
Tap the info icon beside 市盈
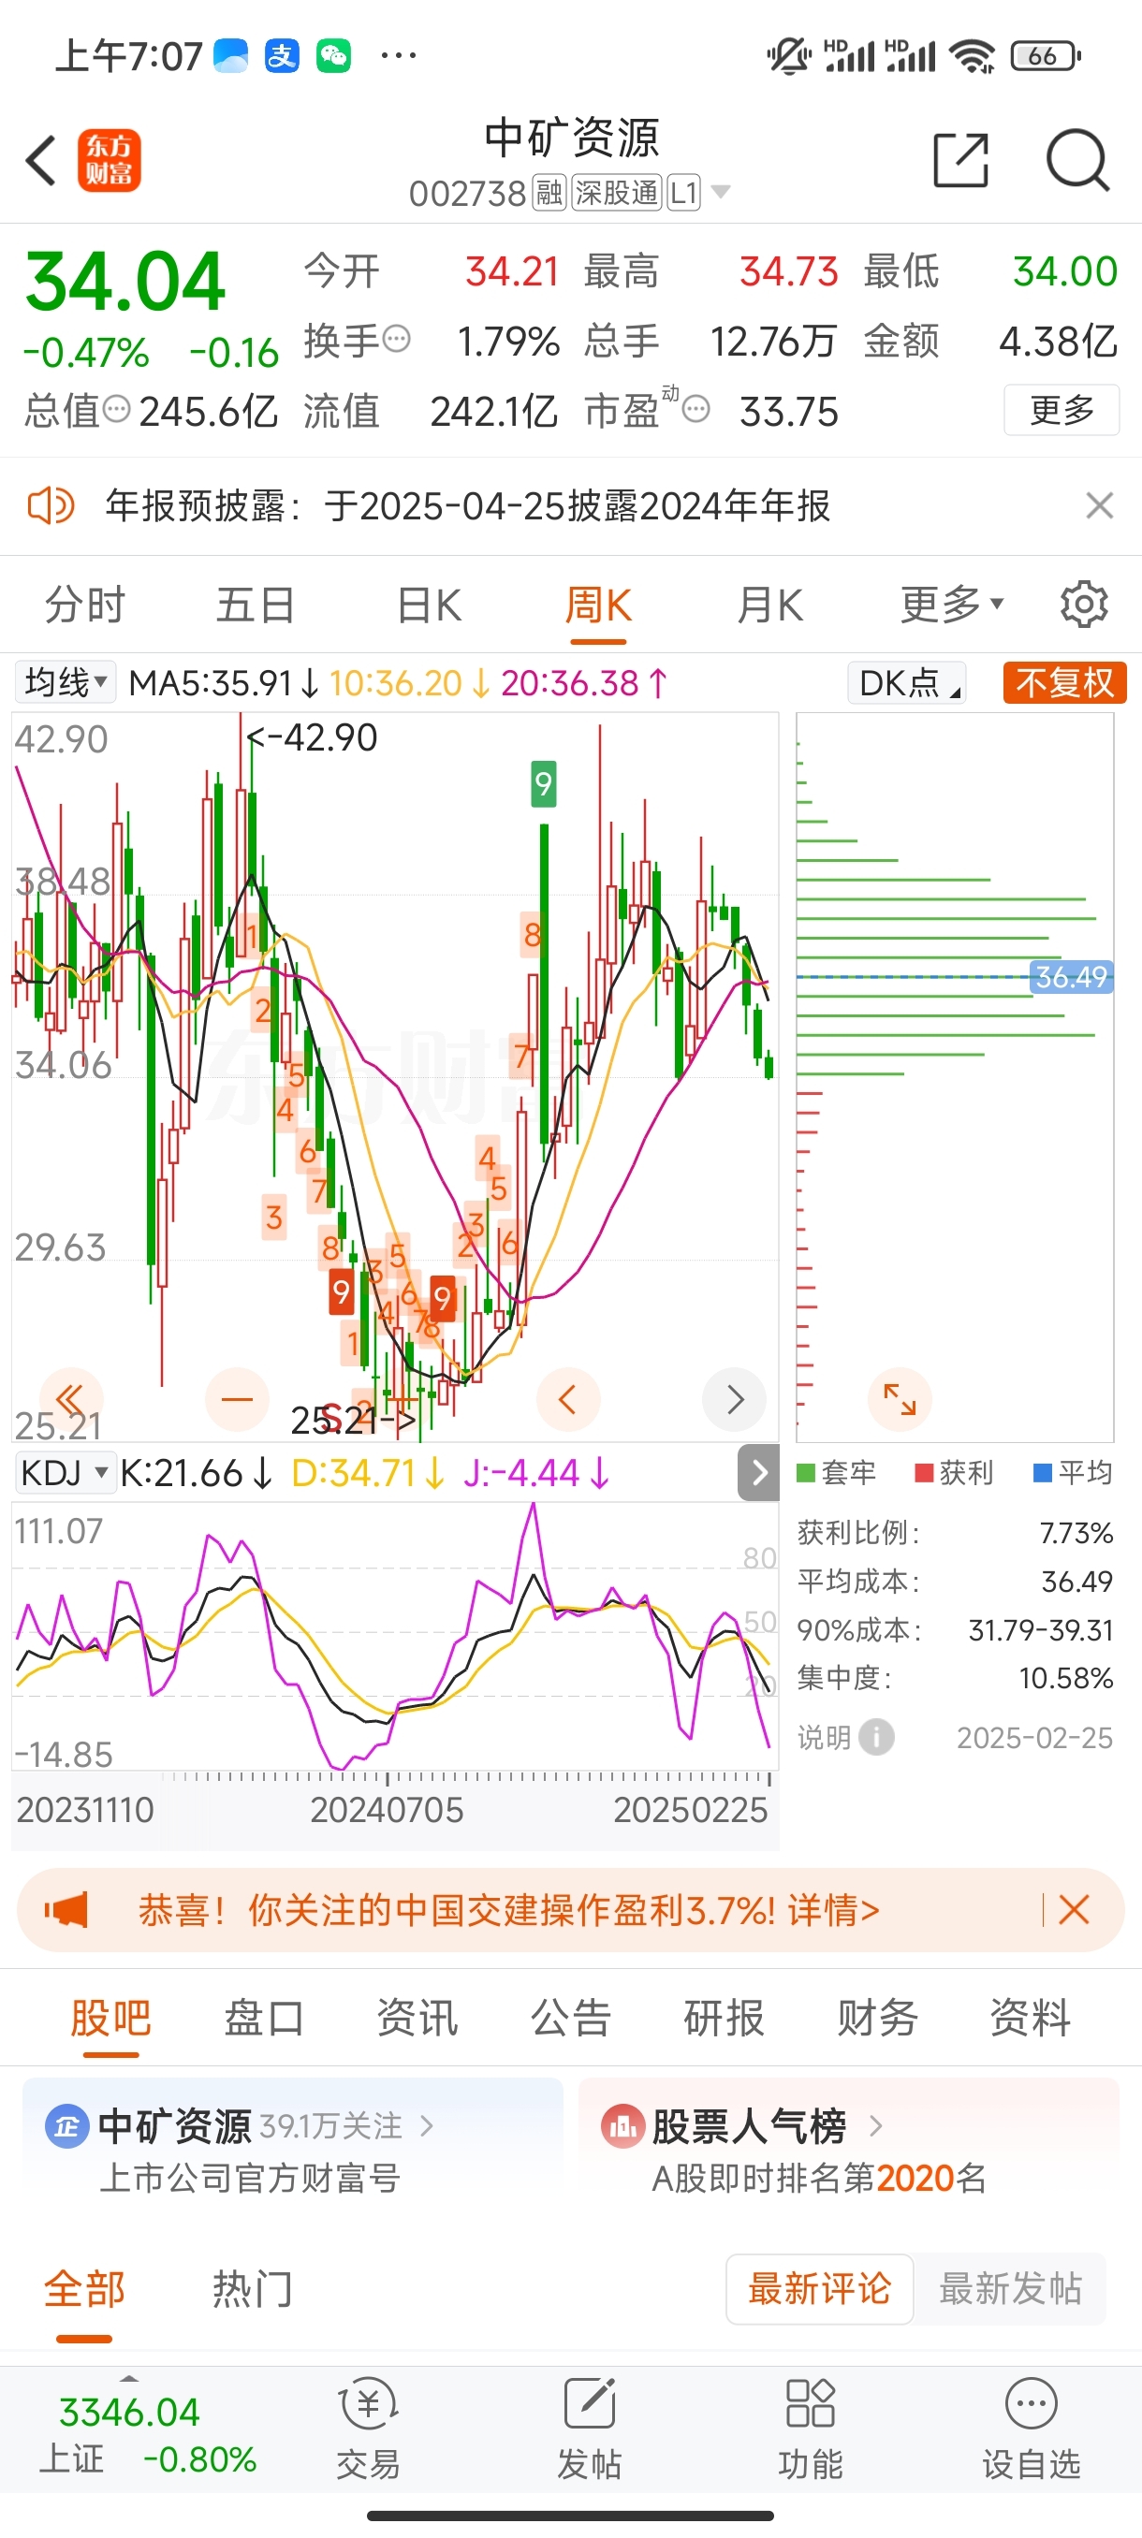(695, 409)
